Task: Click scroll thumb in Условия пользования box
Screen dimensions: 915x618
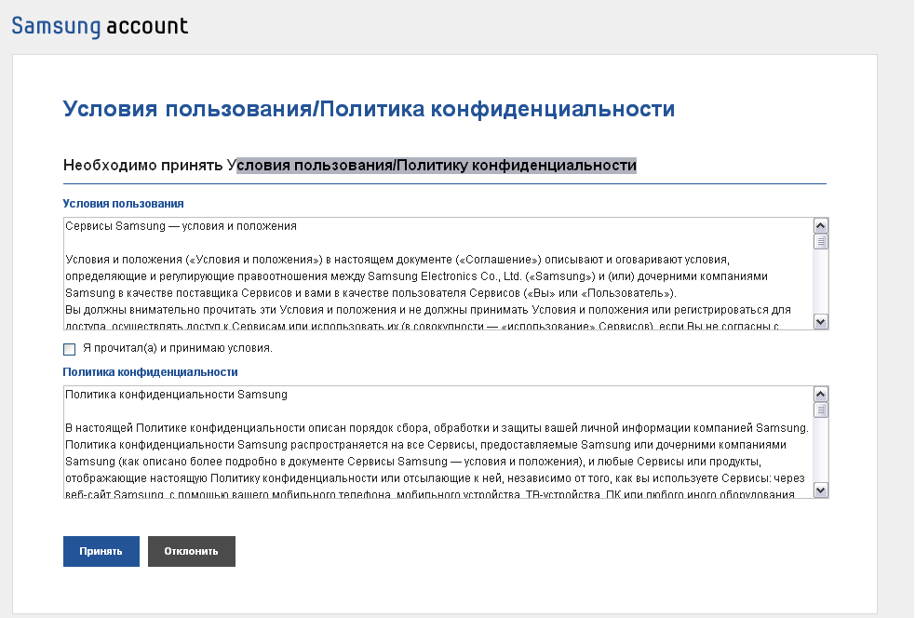Action: pos(820,242)
